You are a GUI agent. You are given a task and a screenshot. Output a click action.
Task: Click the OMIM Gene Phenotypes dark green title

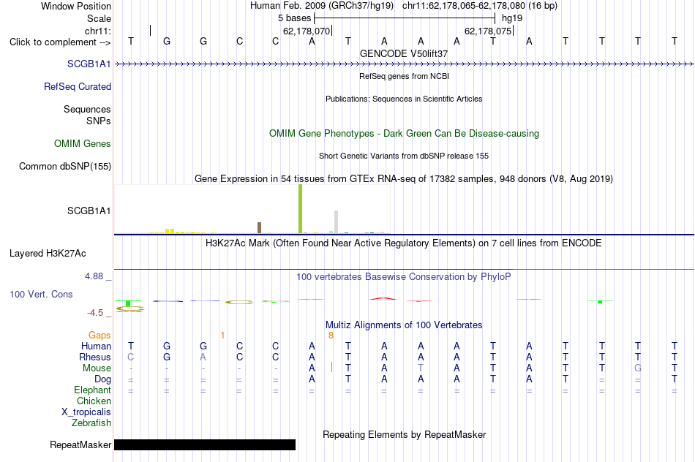404,133
